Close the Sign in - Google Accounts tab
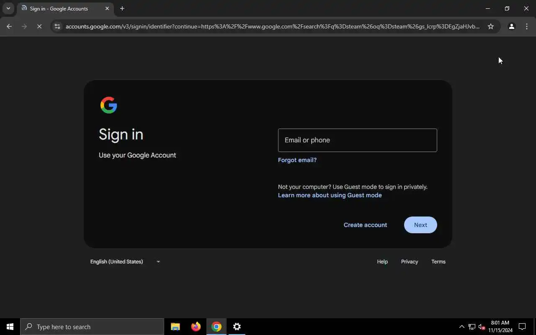This screenshot has height=335, width=536. click(x=107, y=8)
